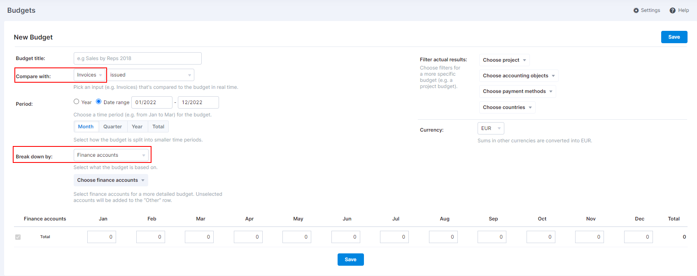This screenshot has width=697, height=276.
Task: Click the Jan budget amount field
Action: [x=102, y=237]
